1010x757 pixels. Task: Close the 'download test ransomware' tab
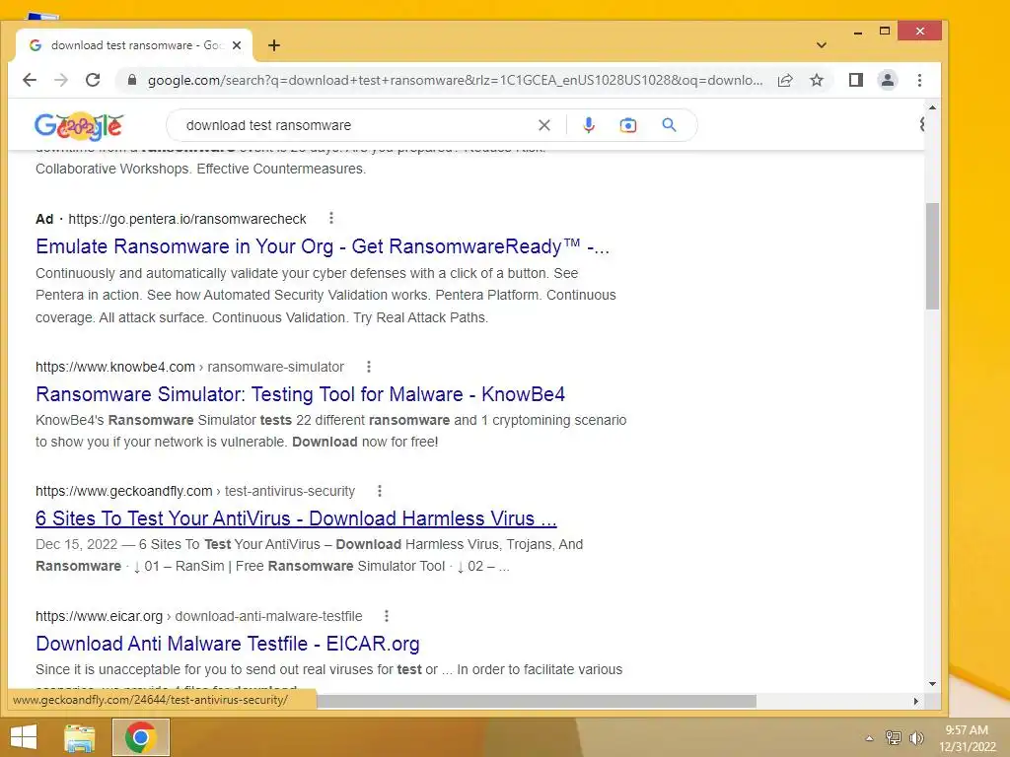[237, 45]
